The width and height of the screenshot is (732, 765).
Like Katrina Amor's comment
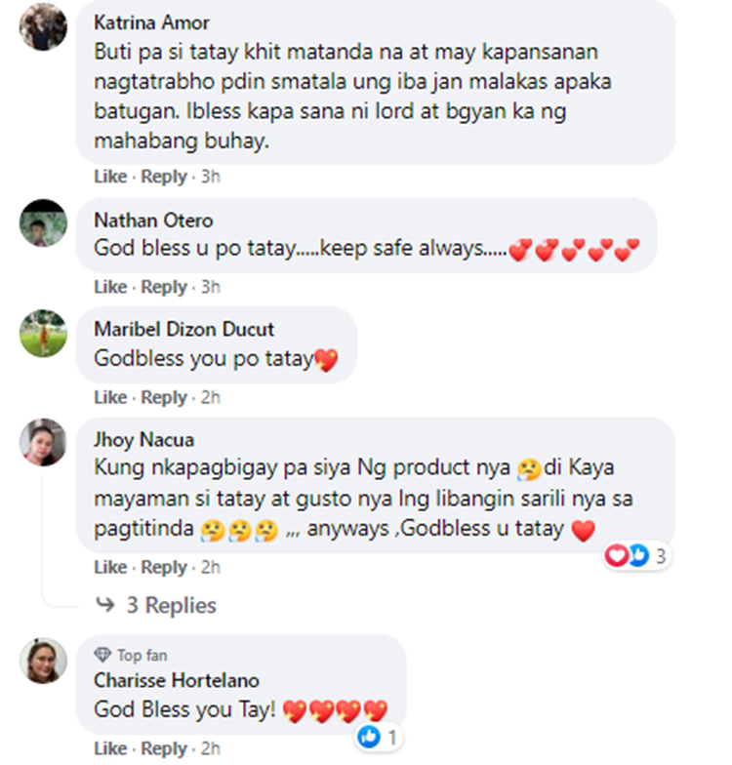[x=110, y=176]
